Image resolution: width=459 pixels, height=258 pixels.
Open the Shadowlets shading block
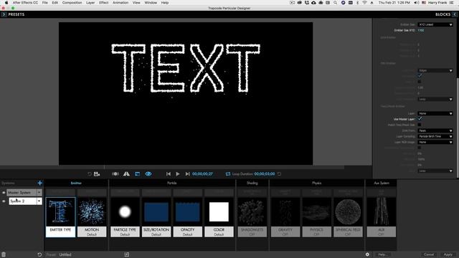click(252, 217)
